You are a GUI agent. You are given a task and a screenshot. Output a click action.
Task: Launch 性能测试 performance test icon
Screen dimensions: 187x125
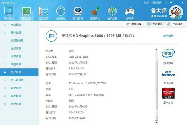[x=60, y=13]
